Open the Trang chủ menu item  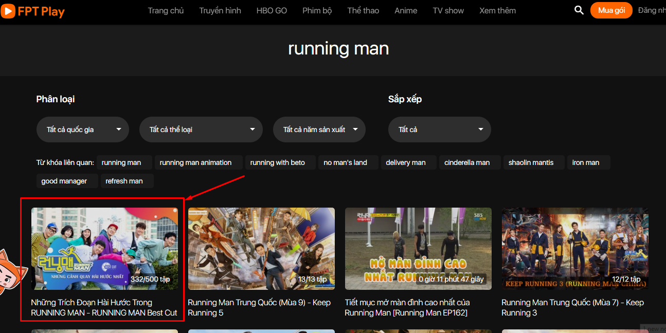[x=166, y=11]
